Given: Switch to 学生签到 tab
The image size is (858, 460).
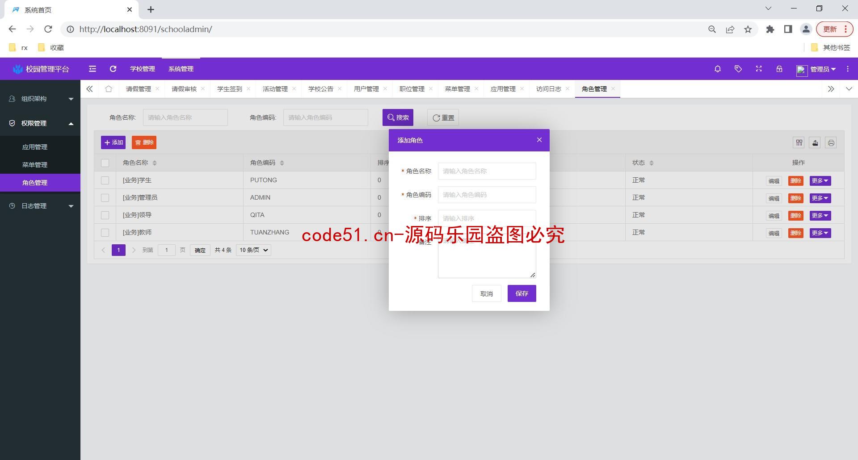Looking at the screenshot, I should [x=229, y=89].
